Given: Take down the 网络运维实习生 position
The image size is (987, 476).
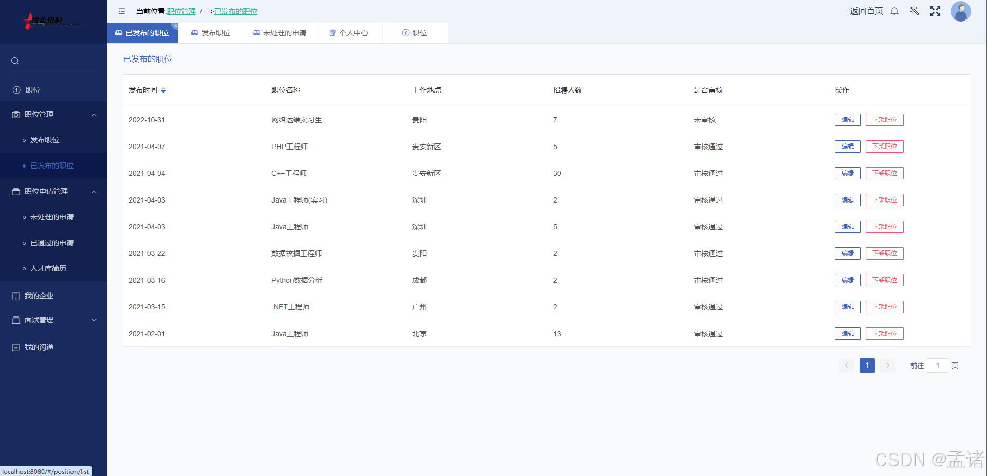Looking at the screenshot, I should (x=884, y=120).
